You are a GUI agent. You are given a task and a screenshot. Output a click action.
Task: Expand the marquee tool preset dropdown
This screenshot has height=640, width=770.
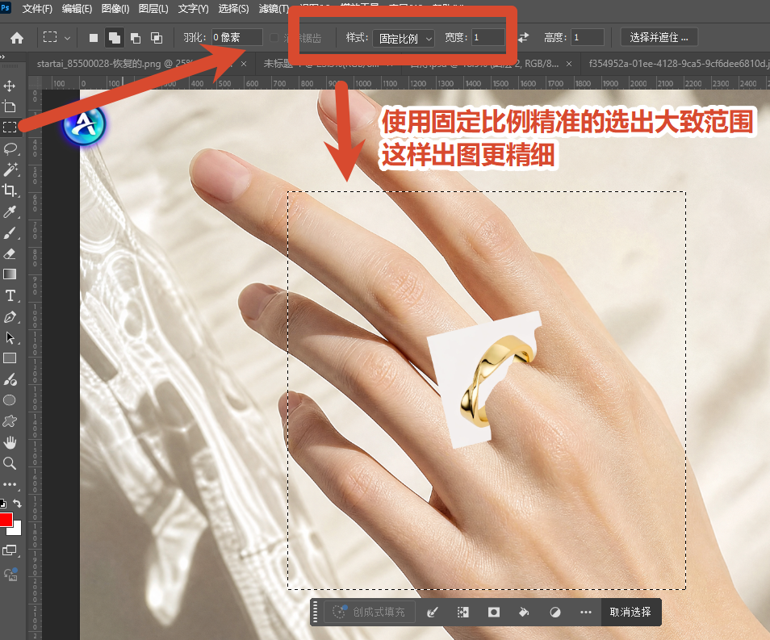click(x=67, y=38)
